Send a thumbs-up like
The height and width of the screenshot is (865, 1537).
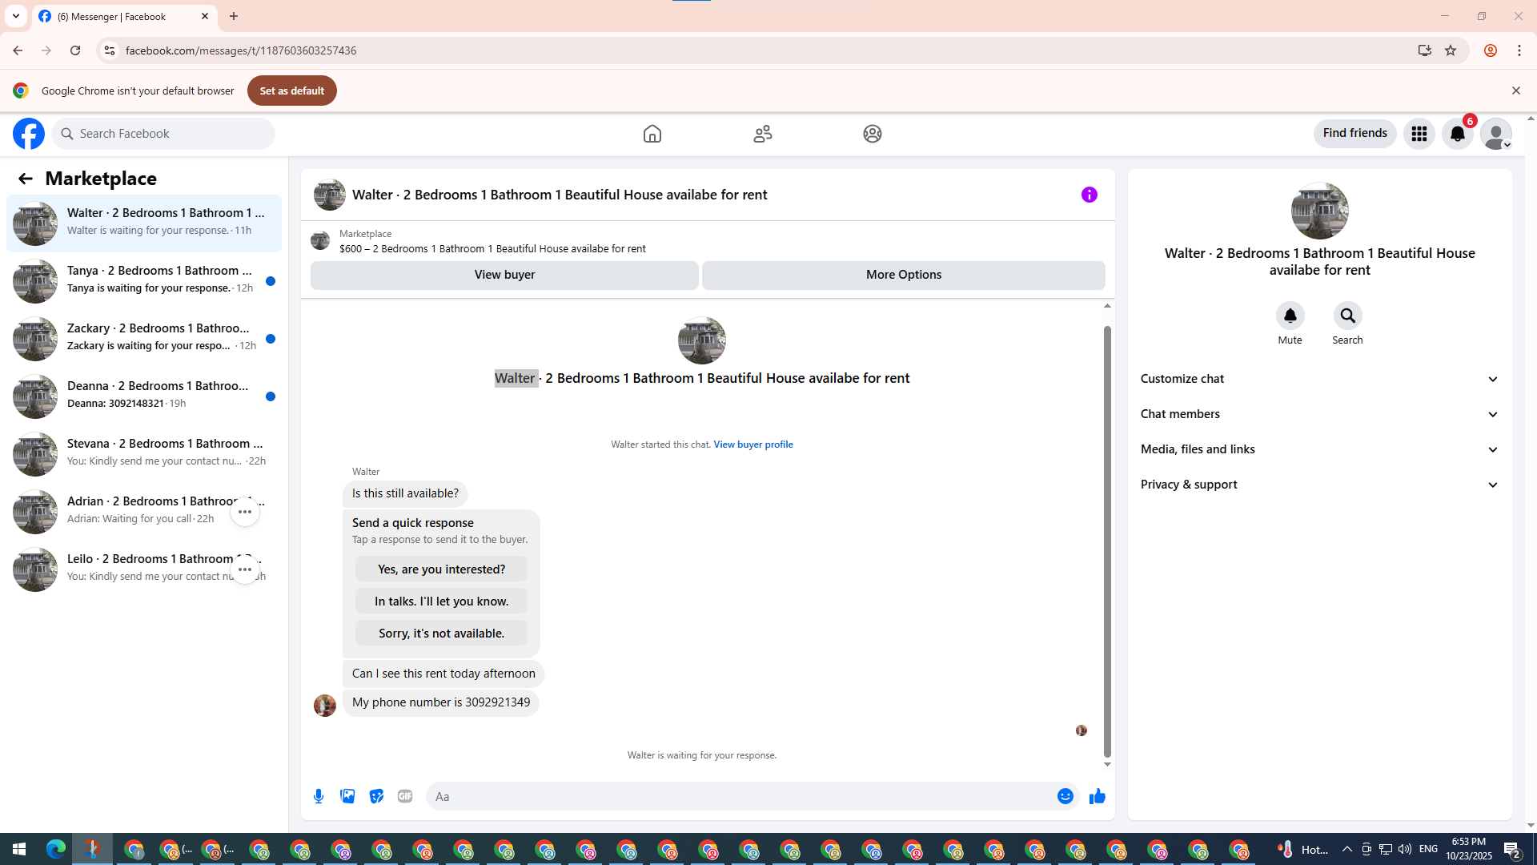[1097, 796]
